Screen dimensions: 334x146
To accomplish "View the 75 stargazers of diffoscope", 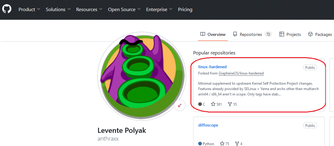I will pos(225,144).
